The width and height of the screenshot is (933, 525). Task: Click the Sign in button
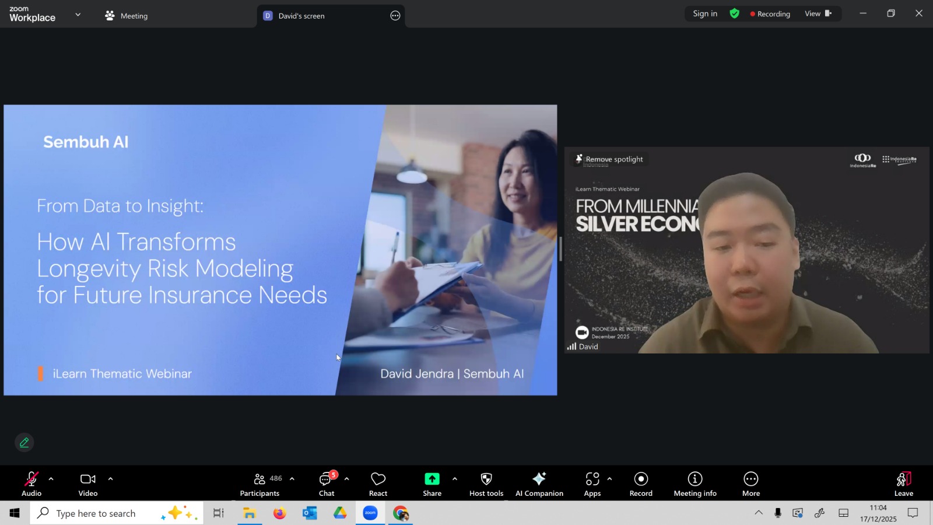pos(705,14)
